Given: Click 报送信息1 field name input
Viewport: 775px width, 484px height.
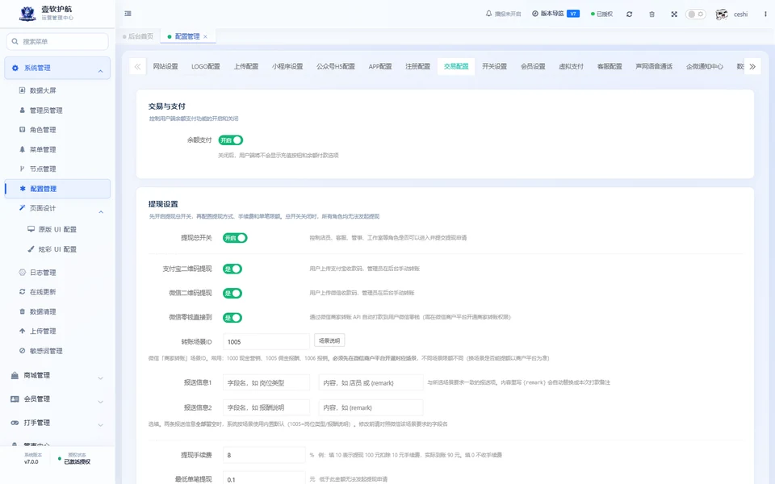Looking at the screenshot, I should 266,382.
